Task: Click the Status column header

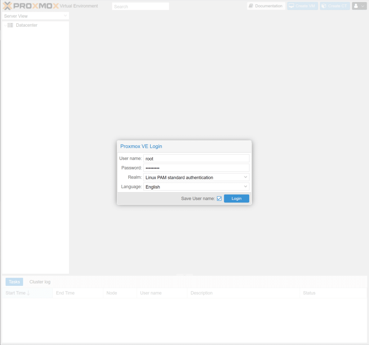Action: point(309,293)
